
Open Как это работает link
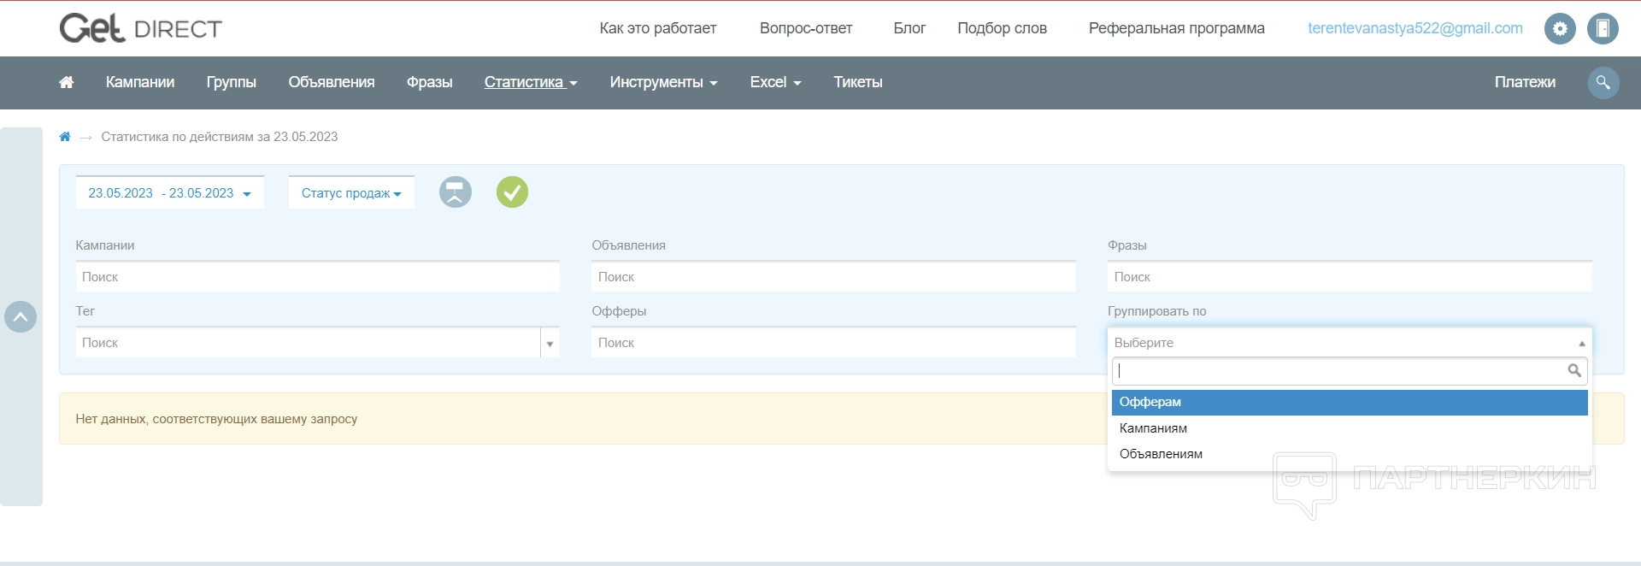(658, 28)
